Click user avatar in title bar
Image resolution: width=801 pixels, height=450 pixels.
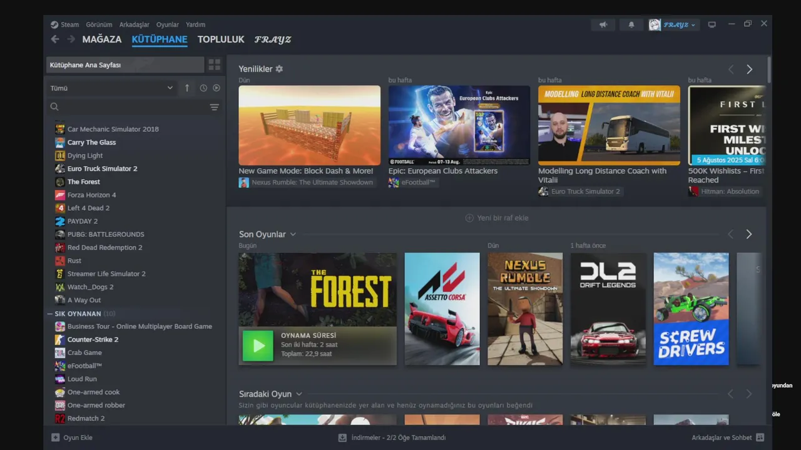(x=655, y=24)
